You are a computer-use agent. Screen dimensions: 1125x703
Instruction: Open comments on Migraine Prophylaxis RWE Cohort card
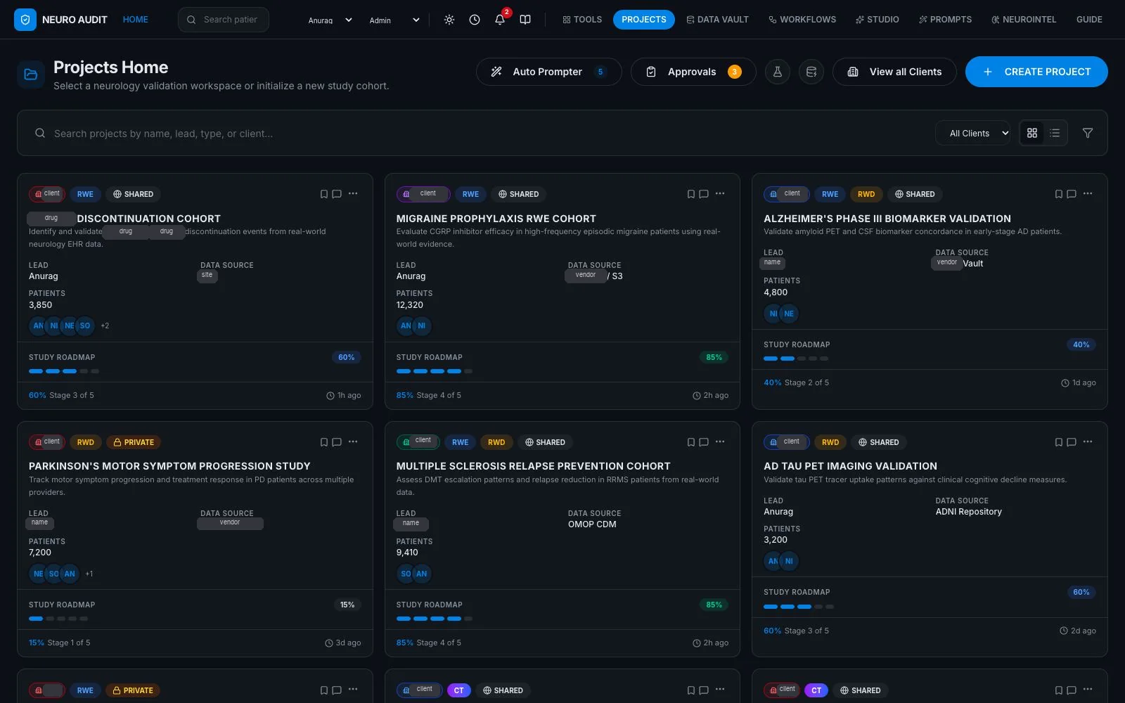(x=704, y=194)
